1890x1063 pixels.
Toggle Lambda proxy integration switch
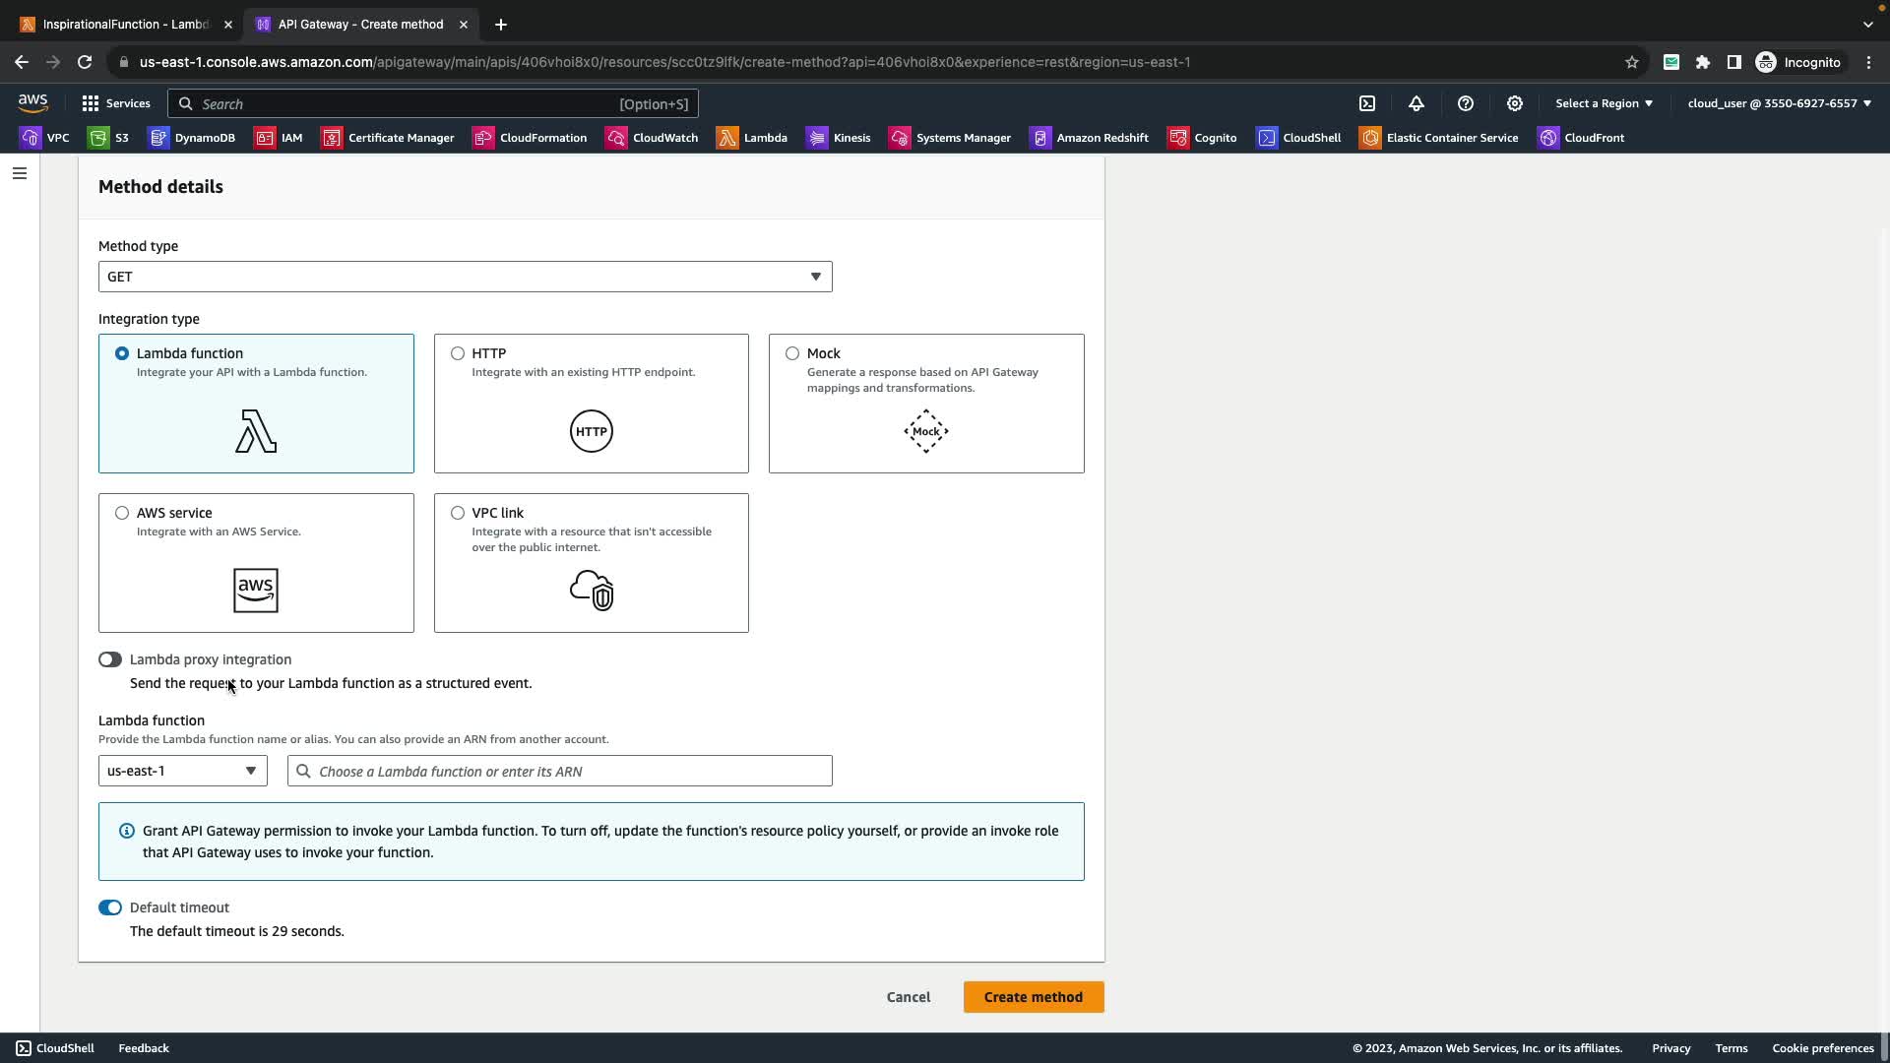point(110,659)
